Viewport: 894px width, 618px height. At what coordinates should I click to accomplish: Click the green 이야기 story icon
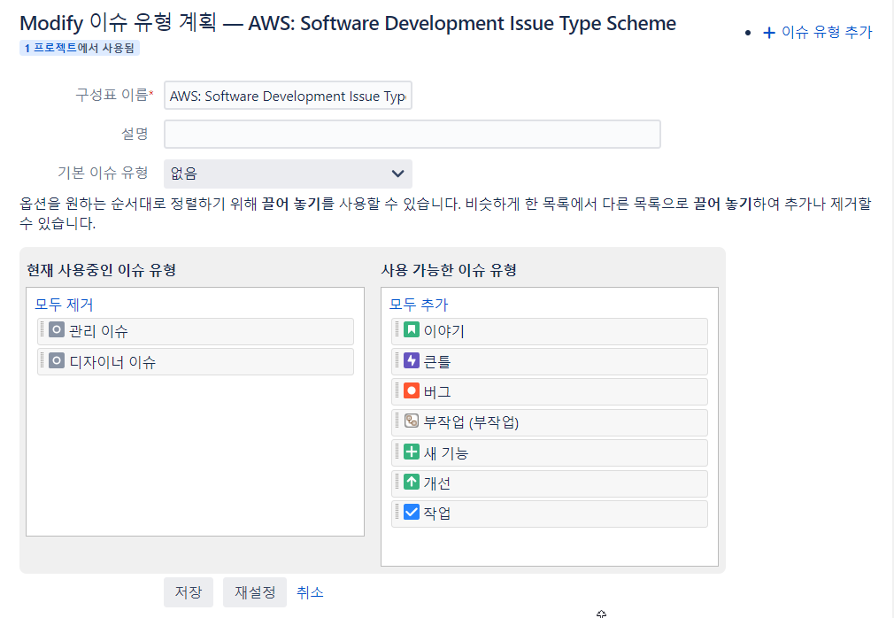click(x=411, y=329)
